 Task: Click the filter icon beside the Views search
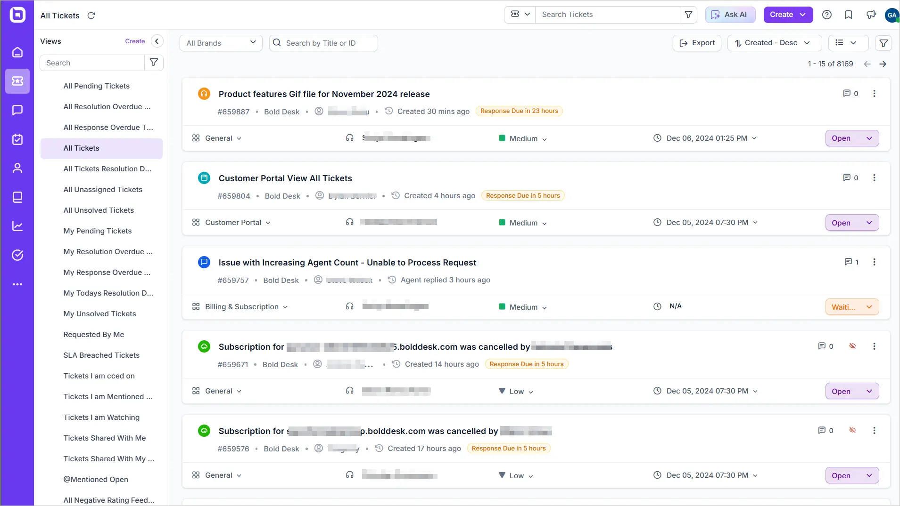154,63
